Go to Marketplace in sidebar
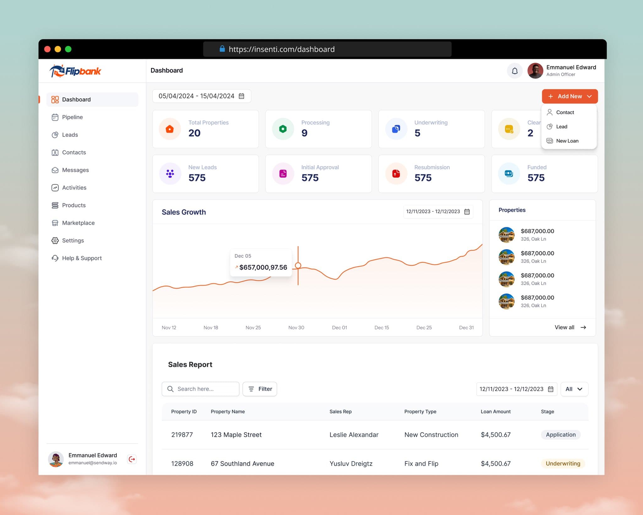643x515 pixels. (78, 223)
